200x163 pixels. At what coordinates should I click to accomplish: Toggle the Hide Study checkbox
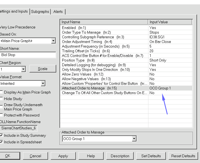click(x=1, y=98)
